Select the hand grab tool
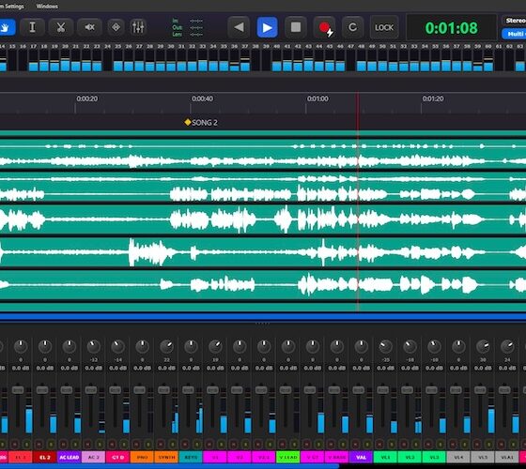This screenshot has width=526, height=469. (x=6, y=27)
